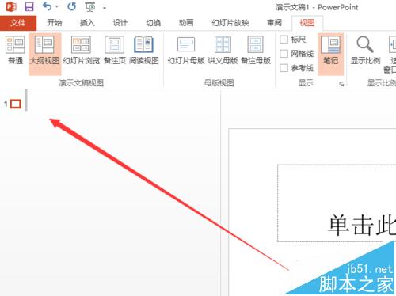
Task: Open the undo history dropdown arrow
Action: click(56, 7)
